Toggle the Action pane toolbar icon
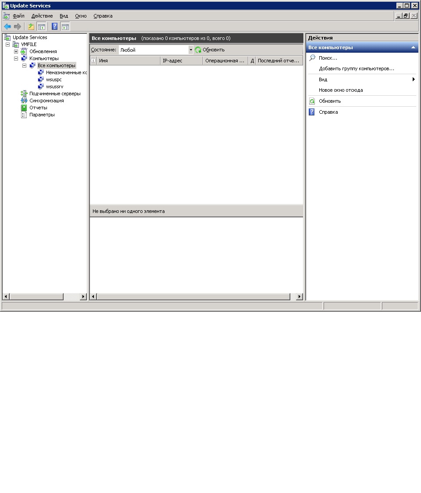421x493 pixels. click(x=65, y=27)
